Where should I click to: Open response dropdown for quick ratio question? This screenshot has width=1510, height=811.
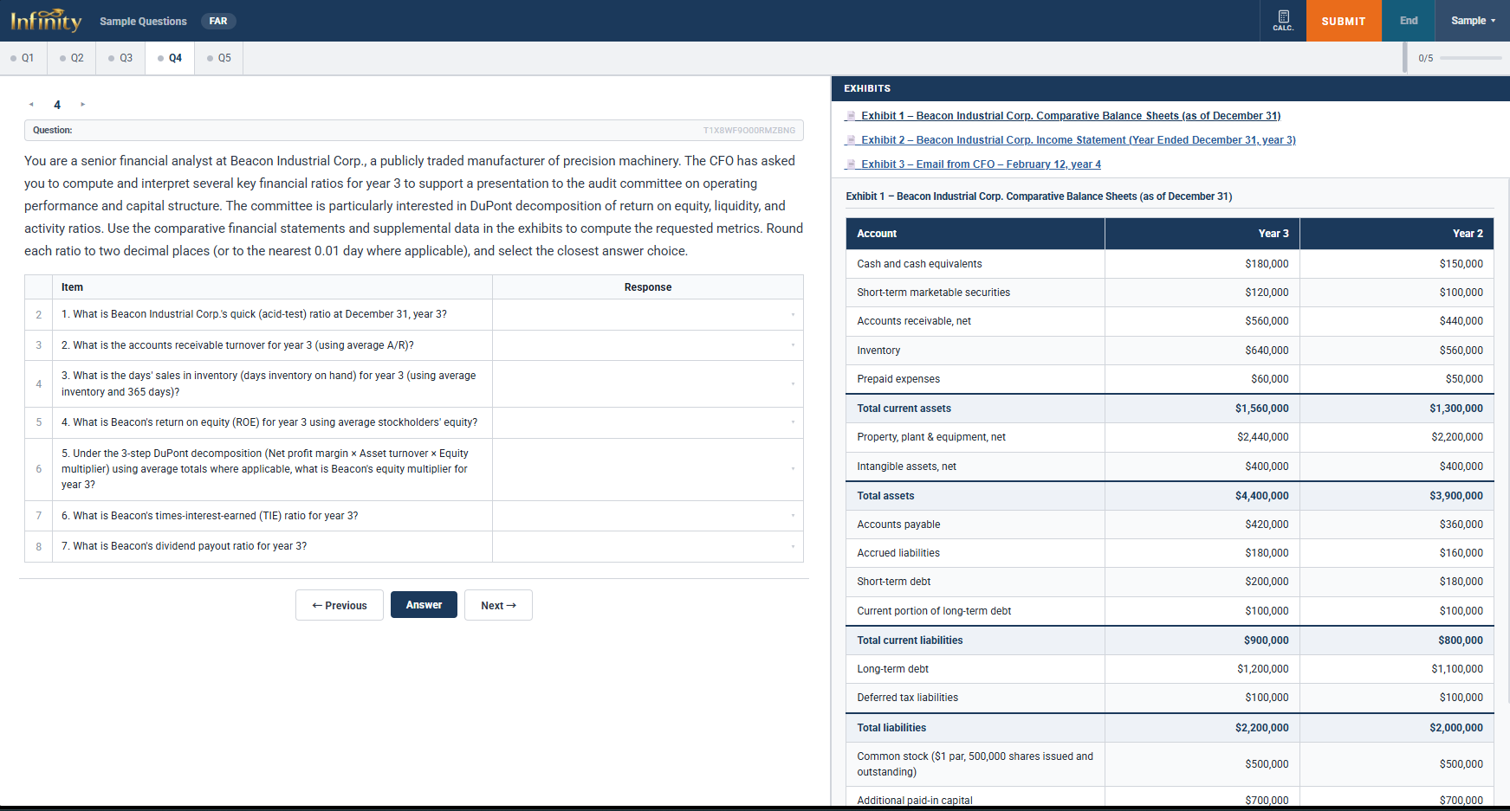[647, 314]
